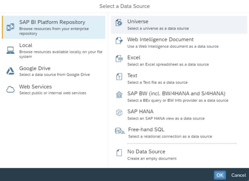Screen dimensions: 249x181
Task: Click the SAP HANA cube icon
Action: [x=119, y=113]
